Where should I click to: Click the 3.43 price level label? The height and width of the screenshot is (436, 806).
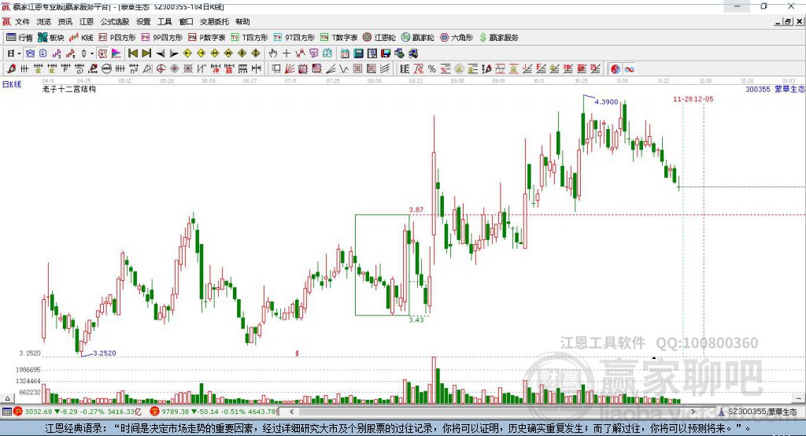(x=416, y=320)
